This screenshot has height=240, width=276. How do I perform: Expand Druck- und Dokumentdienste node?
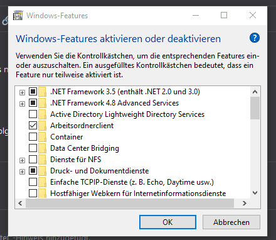[x=22, y=172]
